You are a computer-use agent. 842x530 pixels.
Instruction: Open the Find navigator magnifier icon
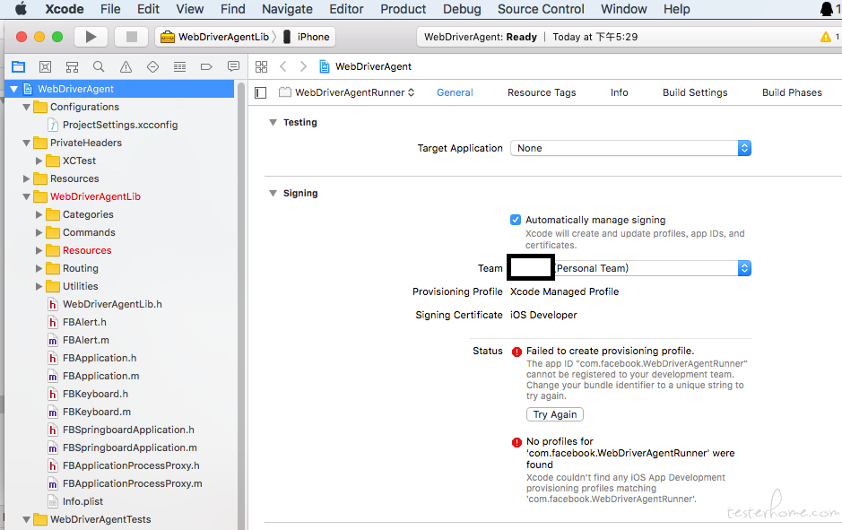click(x=99, y=67)
